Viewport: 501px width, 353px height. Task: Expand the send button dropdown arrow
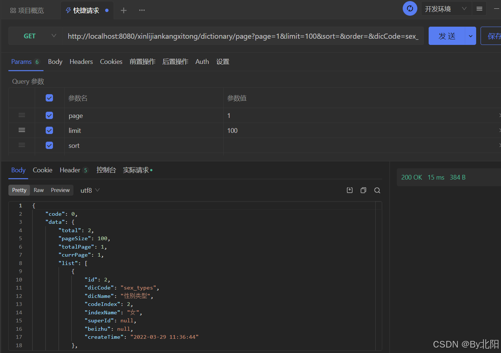(x=471, y=36)
